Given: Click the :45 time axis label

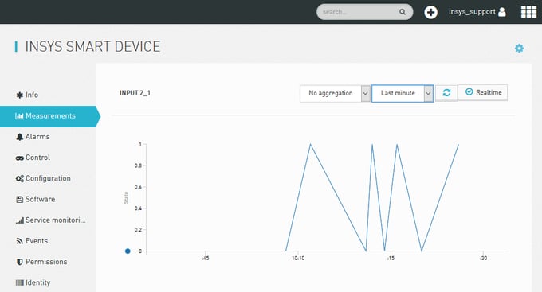Looking at the screenshot, I should (206, 258).
